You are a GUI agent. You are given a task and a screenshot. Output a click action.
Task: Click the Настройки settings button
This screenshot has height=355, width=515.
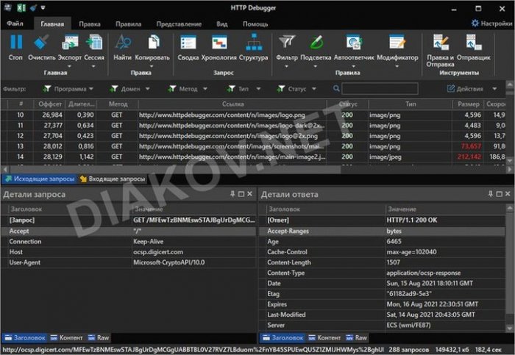(x=491, y=24)
